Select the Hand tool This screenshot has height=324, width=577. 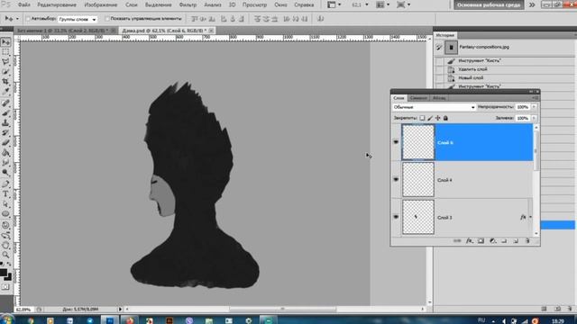tap(5, 245)
